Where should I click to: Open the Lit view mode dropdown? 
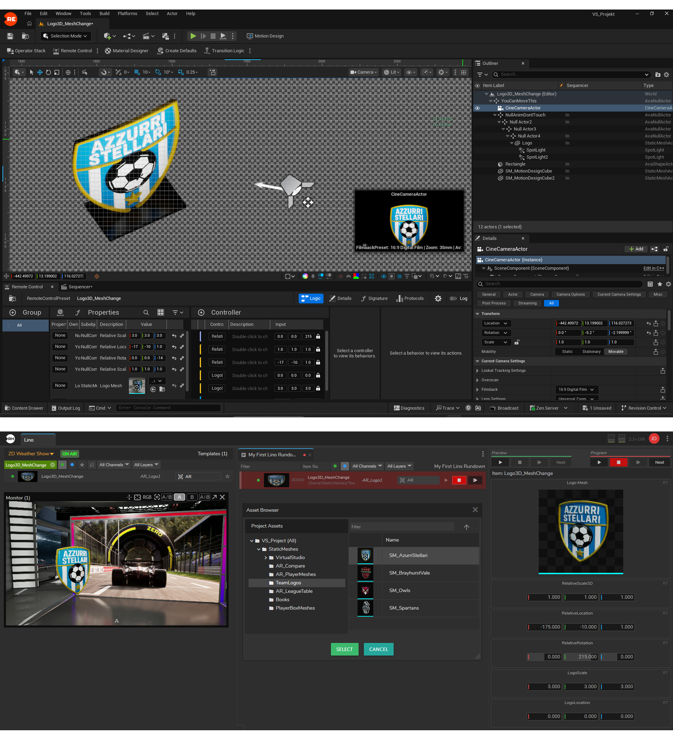(391, 72)
